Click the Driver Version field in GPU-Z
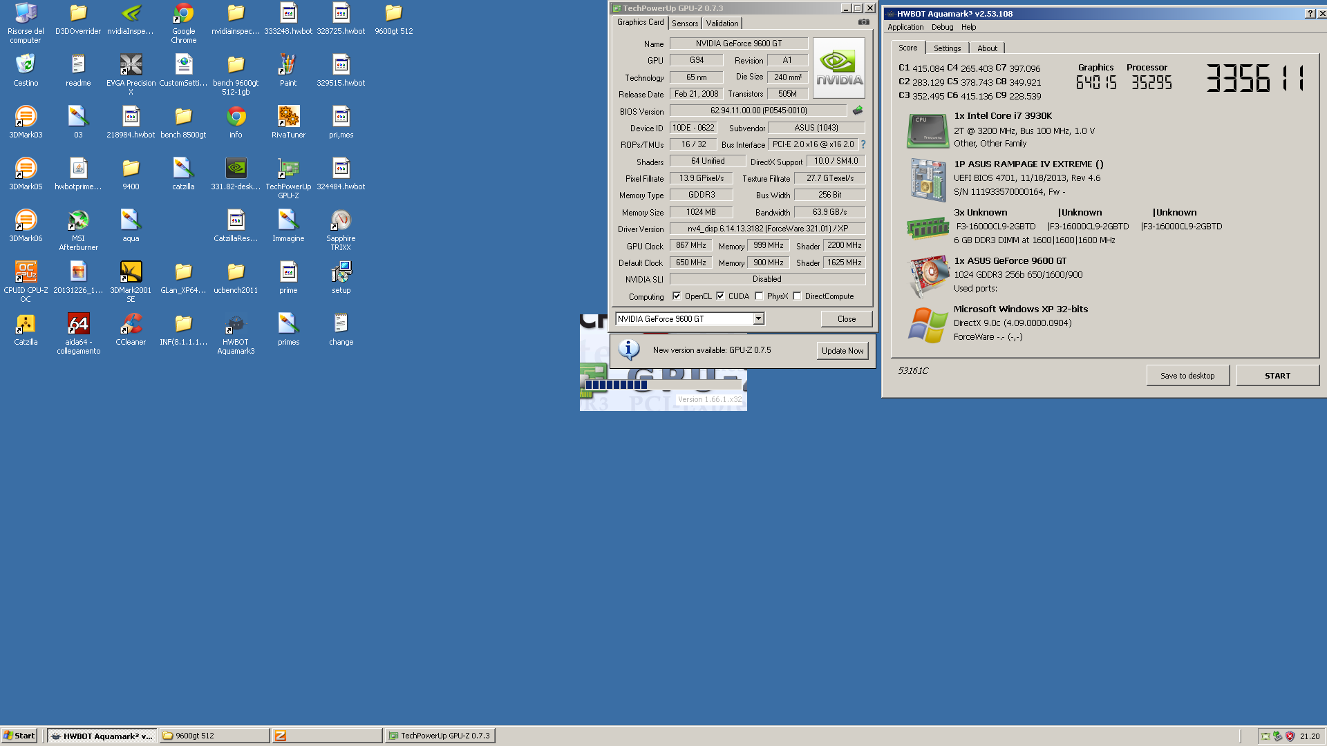 pos(767,229)
